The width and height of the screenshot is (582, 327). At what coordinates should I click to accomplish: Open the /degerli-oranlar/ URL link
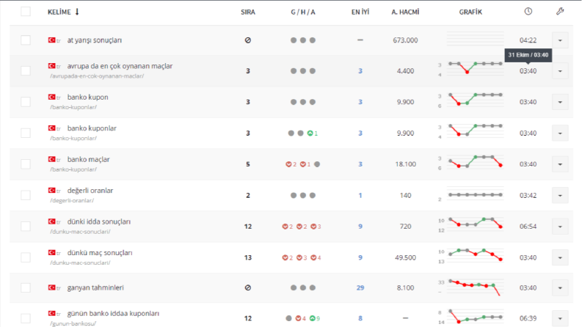[x=72, y=201]
